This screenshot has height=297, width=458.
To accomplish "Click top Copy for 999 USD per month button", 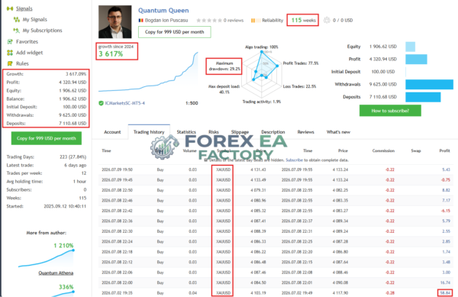I will click(x=174, y=32).
